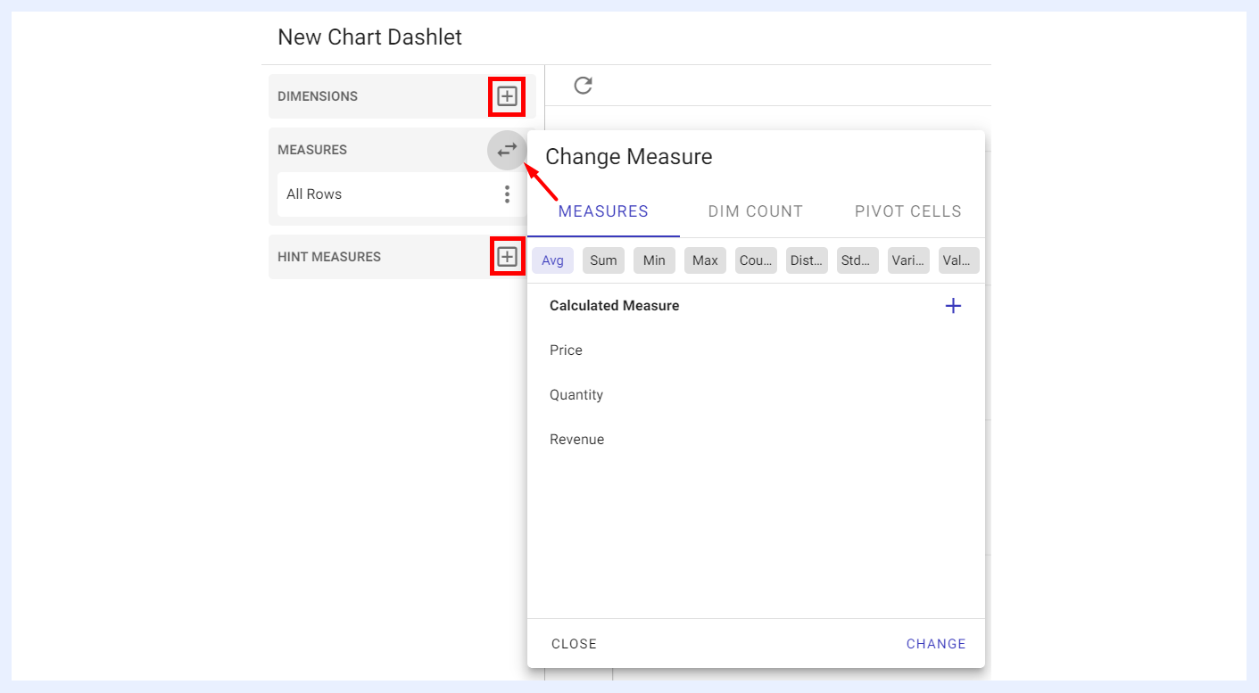Confirm with the Change button
Viewport: 1259px width, 693px height.
point(936,644)
